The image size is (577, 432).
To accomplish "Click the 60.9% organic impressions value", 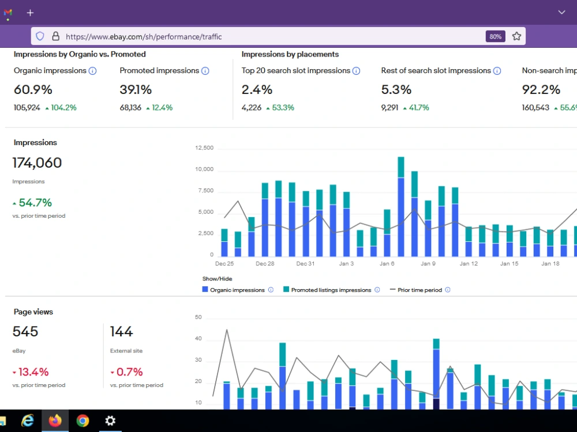I will tap(33, 90).
